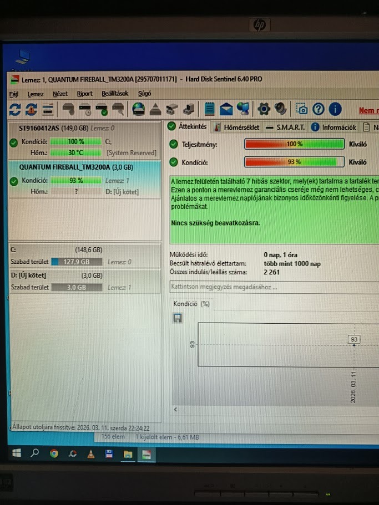Open the Nézet menu
The height and width of the screenshot is (505, 379).
coord(60,94)
